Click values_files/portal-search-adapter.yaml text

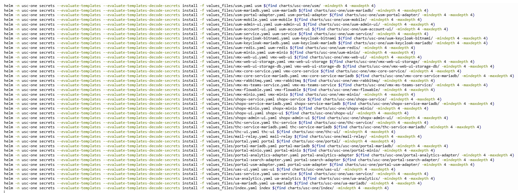[249, 160]
